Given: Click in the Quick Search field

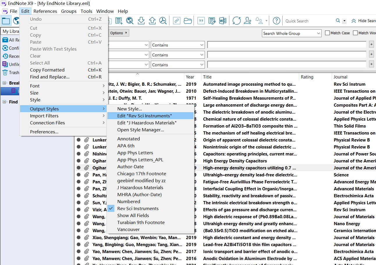Looking at the screenshot, I should tap(309, 21).
